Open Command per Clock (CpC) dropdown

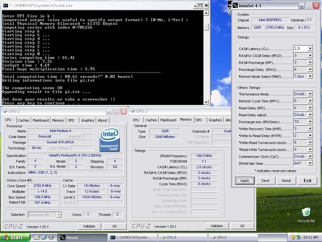point(310,156)
